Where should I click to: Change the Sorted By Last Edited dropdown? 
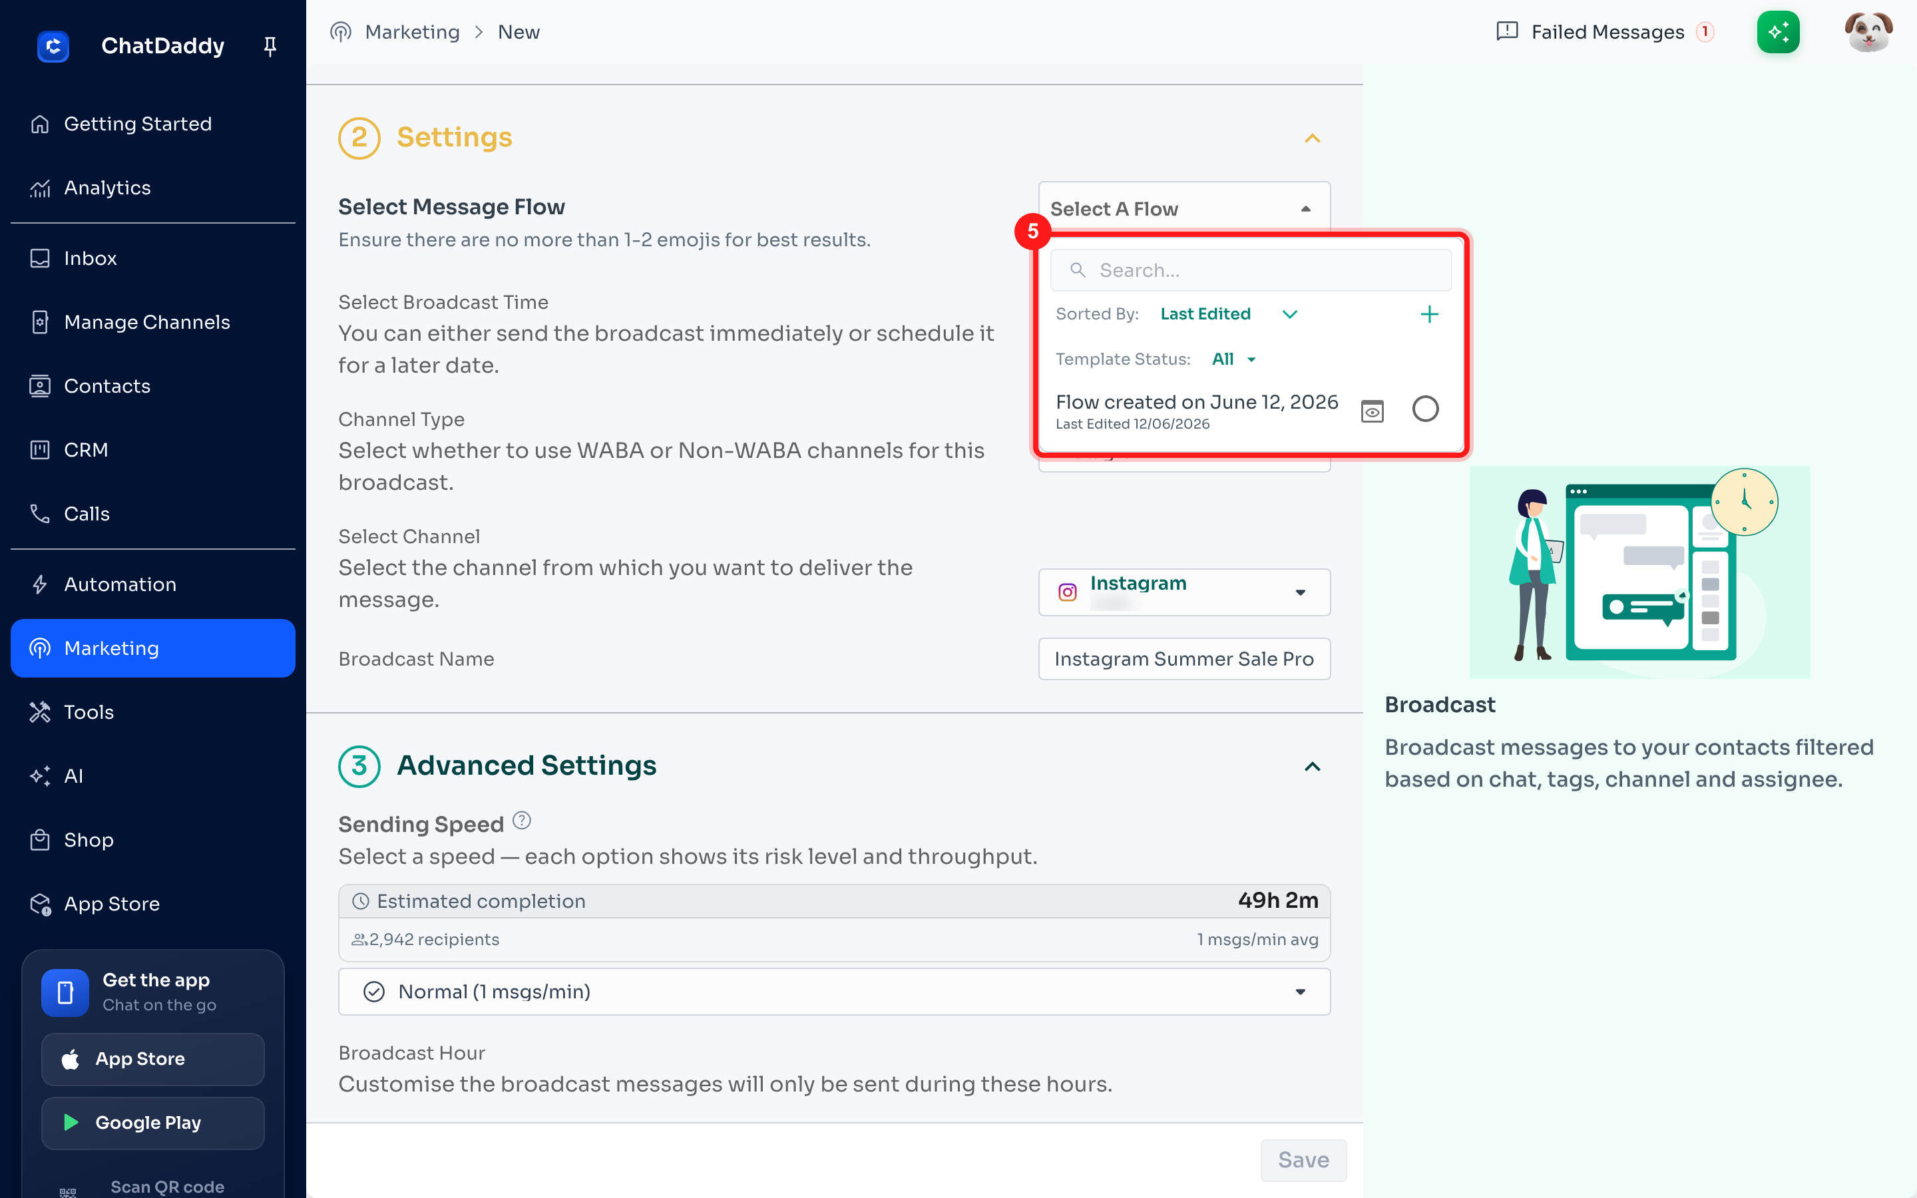[x=1229, y=313]
